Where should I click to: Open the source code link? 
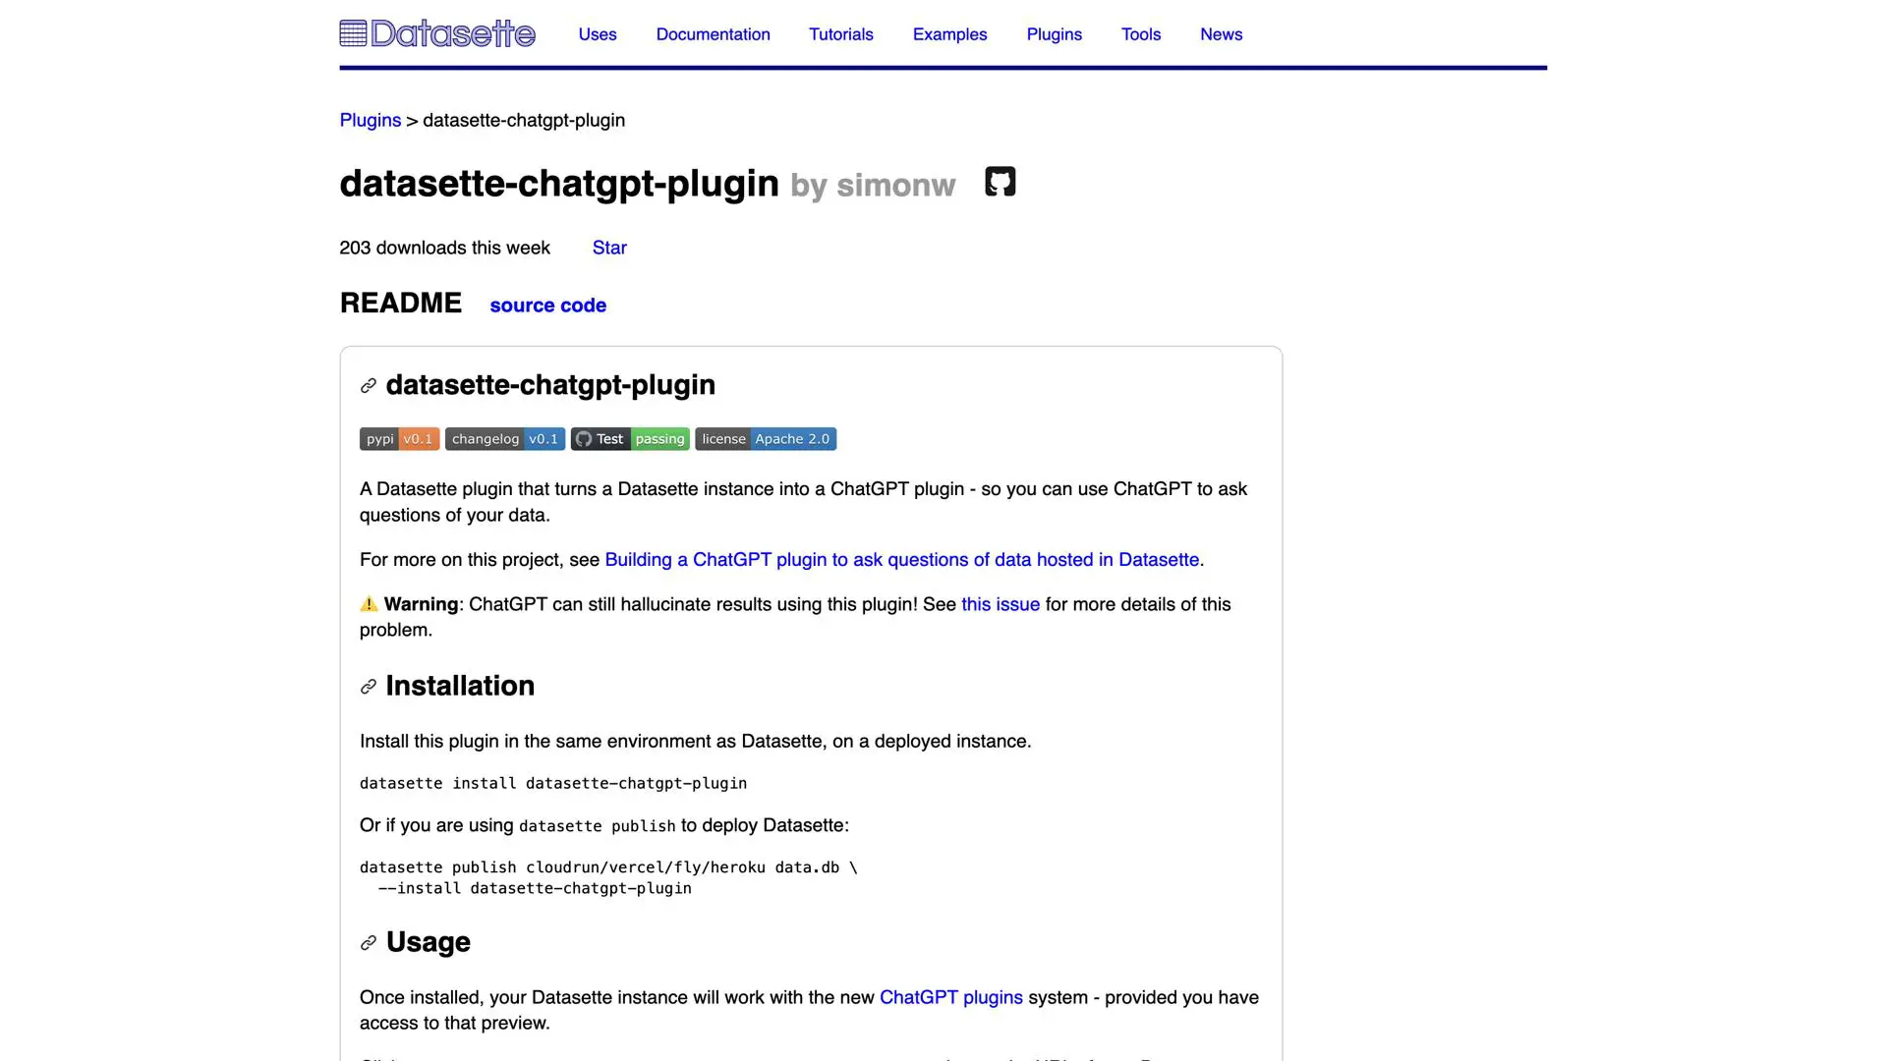point(547,306)
